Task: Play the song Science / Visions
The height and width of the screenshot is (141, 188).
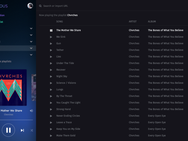Action: 51,83
